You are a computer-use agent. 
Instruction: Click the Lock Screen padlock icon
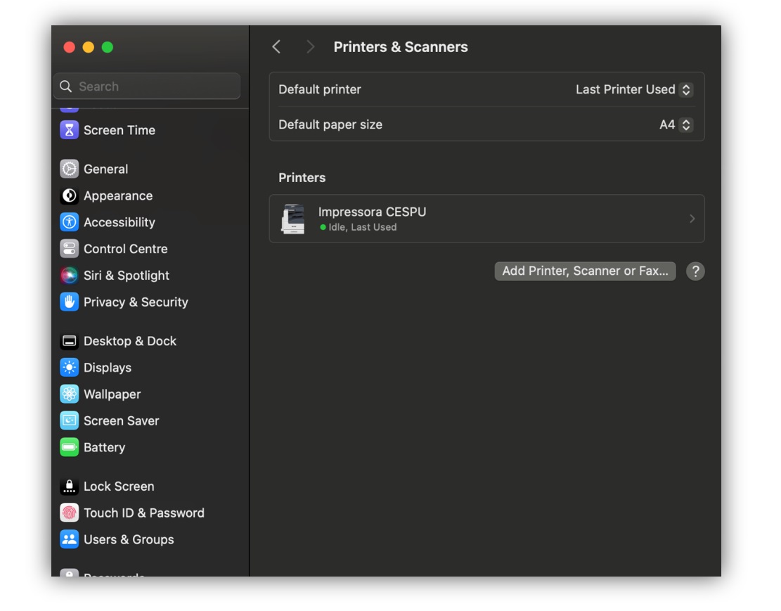(69, 487)
